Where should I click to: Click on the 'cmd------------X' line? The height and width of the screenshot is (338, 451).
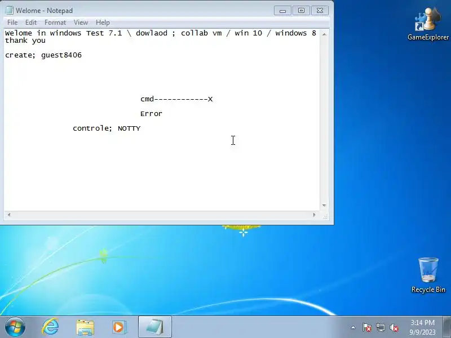pyautogui.click(x=176, y=99)
